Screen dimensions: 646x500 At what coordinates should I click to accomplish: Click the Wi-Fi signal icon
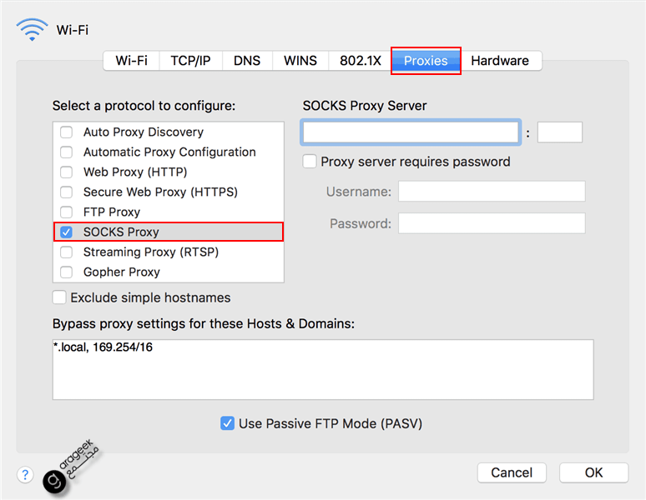pos(32,30)
